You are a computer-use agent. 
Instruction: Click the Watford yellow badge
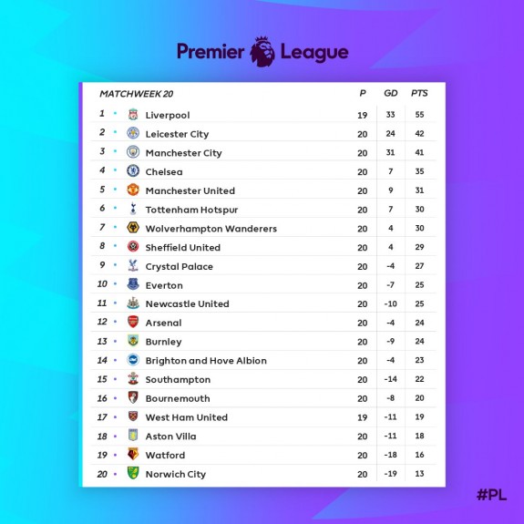tap(133, 454)
